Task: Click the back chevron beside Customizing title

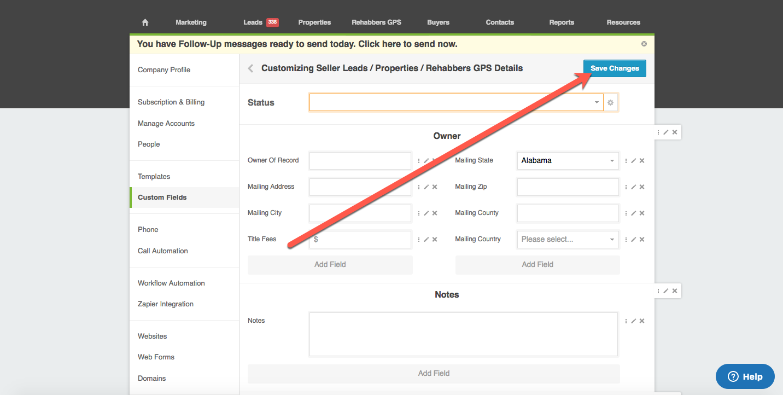Action: tap(251, 68)
